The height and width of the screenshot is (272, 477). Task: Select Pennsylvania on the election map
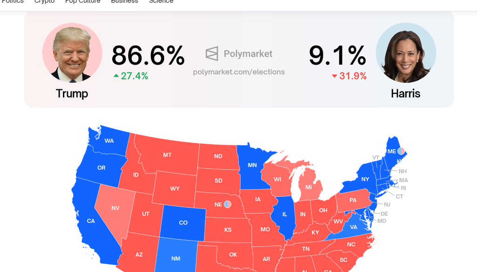point(353,200)
